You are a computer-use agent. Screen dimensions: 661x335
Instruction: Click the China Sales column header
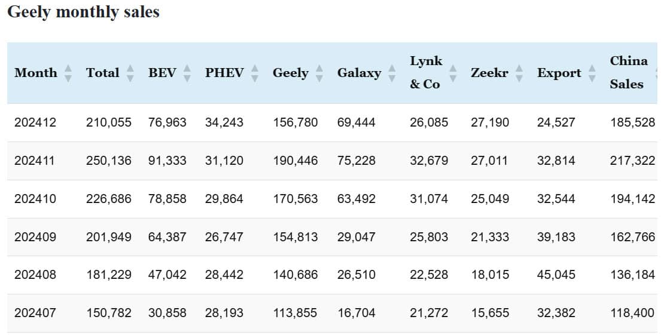[x=628, y=72]
